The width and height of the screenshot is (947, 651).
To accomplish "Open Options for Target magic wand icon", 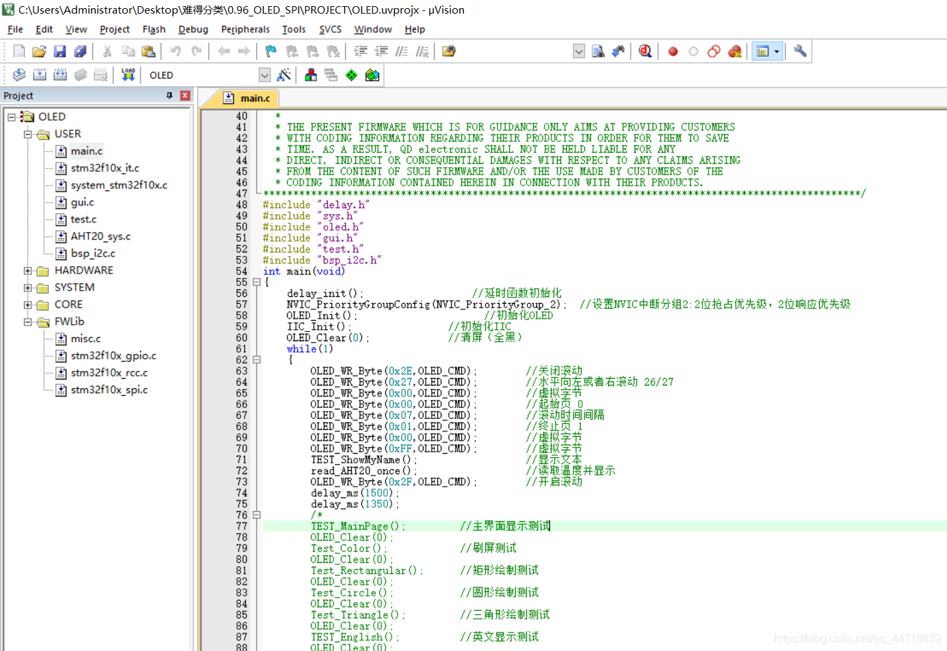I will [284, 75].
